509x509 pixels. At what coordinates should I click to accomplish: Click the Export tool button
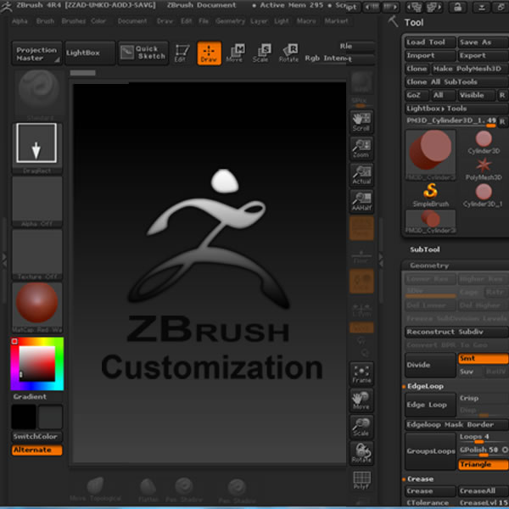(484, 55)
